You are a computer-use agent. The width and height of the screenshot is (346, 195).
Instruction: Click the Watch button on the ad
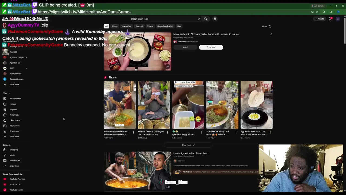click(x=185, y=47)
